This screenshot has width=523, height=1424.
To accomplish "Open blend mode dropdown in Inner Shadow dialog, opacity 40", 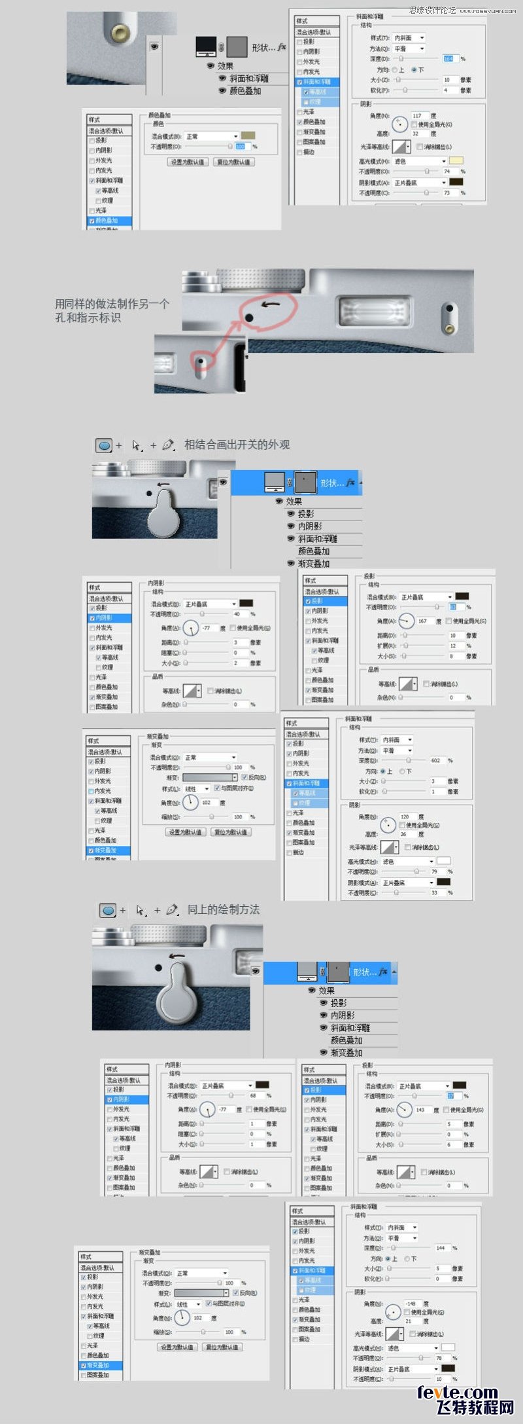I will (x=211, y=604).
